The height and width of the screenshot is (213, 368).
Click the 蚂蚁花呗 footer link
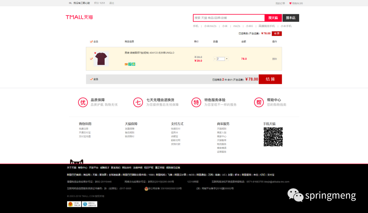point(175,140)
